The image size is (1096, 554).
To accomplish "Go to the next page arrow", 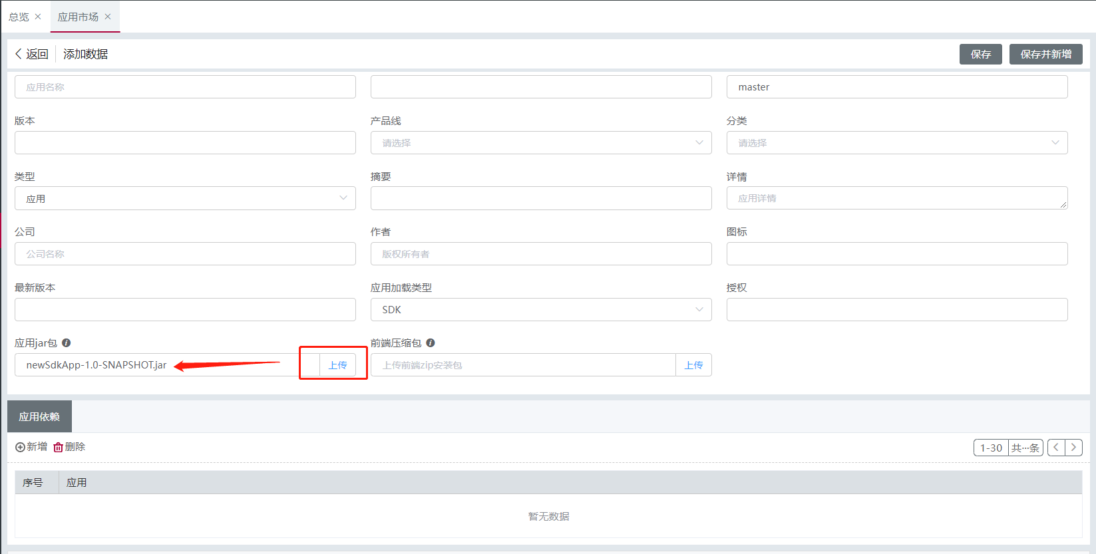I will pyautogui.click(x=1073, y=448).
